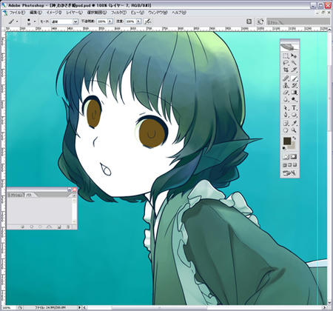Open the レイヤー (Layer) menu

click(74, 13)
